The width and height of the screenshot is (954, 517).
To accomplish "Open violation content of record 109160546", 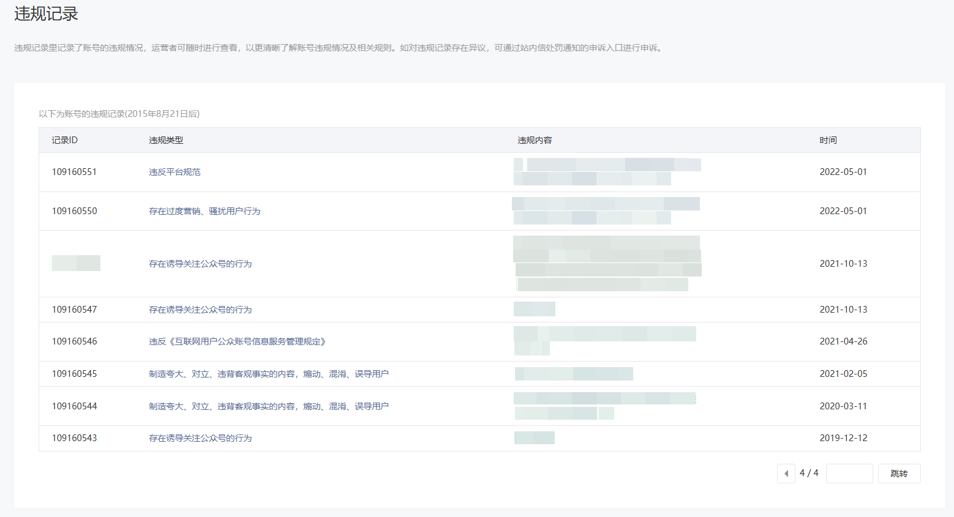I will (604, 341).
